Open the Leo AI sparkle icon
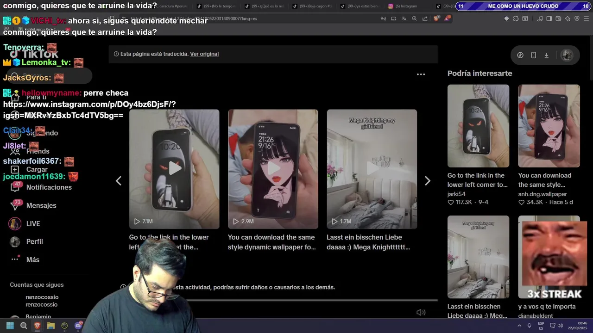 click(568, 18)
